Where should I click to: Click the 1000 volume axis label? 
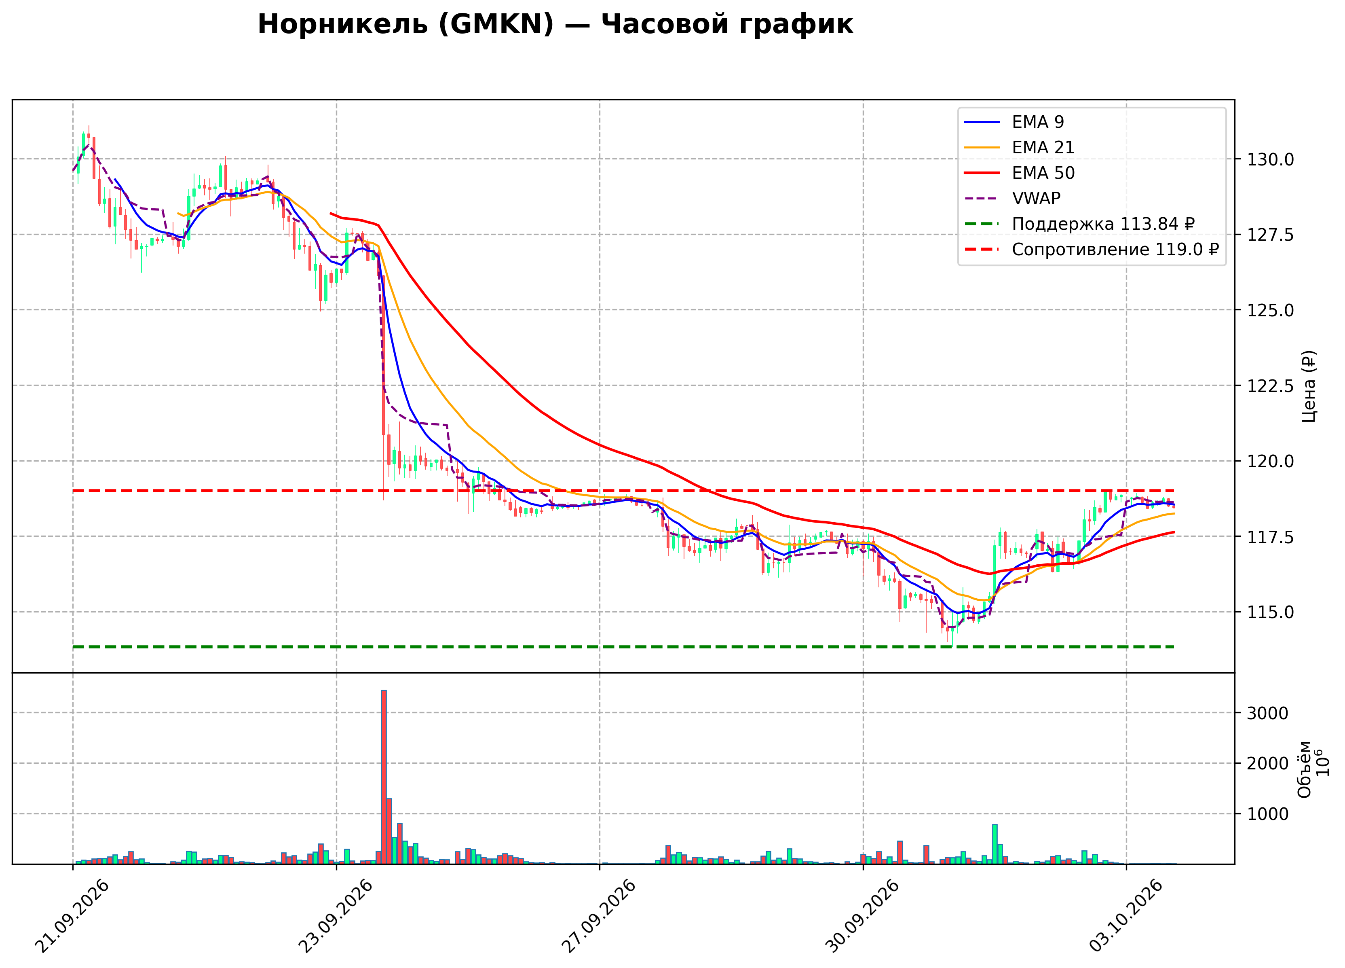1267,815
